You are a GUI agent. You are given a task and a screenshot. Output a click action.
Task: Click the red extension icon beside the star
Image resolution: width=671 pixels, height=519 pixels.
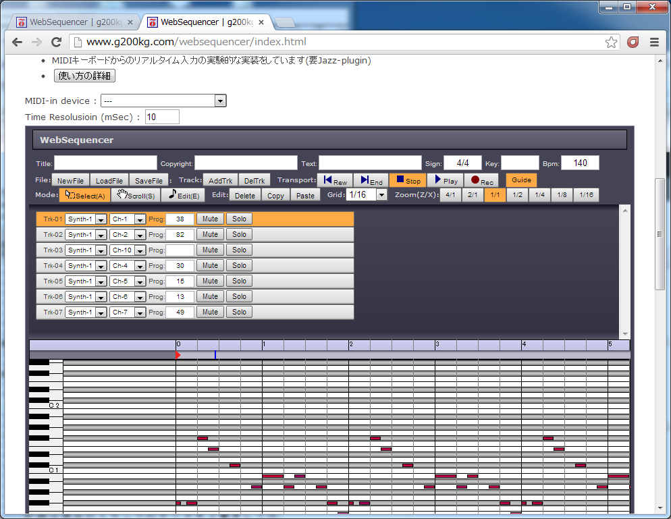point(633,42)
